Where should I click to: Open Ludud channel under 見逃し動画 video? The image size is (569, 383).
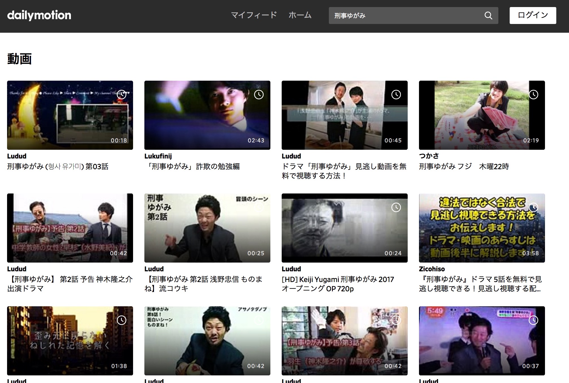tap(291, 156)
